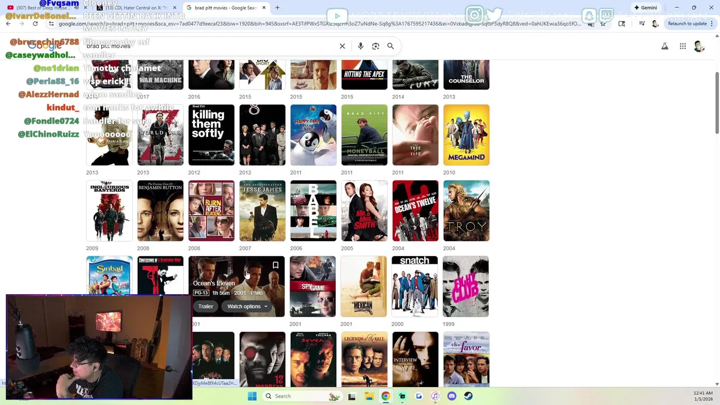Open Task View on taskbar
The height and width of the screenshot is (405, 720).
pyautogui.click(x=352, y=396)
